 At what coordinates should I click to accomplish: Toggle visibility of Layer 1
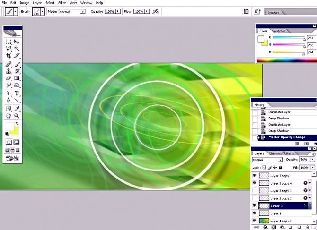pyautogui.click(x=255, y=213)
